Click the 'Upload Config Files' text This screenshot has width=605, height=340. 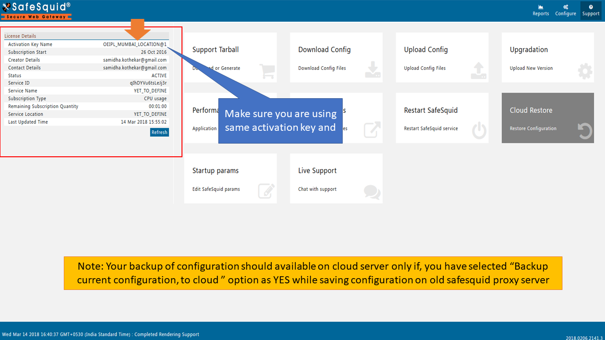(425, 68)
